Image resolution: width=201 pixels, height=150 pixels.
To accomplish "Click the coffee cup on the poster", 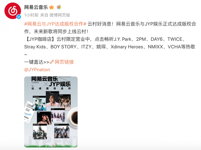I will (73, 117).
